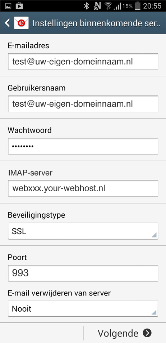Focus the Wachtwoord password field
166x343 pixels.
(83, 146)
